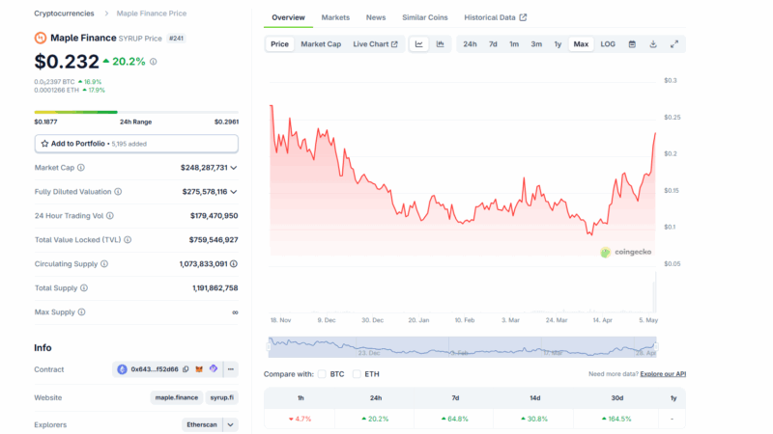Open Explorers dropdown arrow
Screen dimensions: 773x434
(x=230, y=424)
